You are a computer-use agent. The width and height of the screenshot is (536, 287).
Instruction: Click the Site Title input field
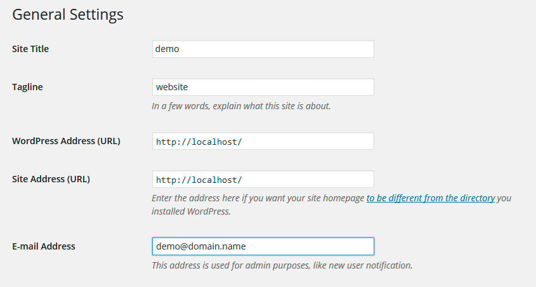263,49
